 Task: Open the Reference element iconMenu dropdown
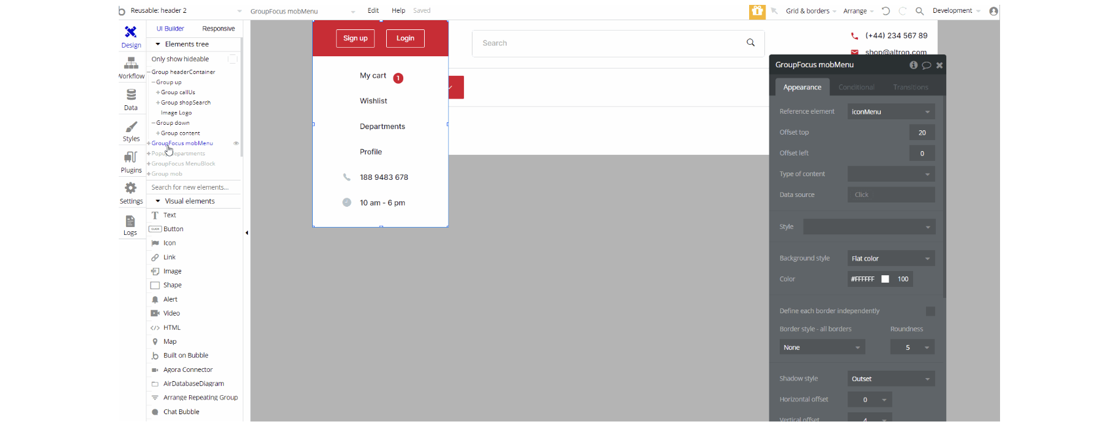[x=891, y=111]
